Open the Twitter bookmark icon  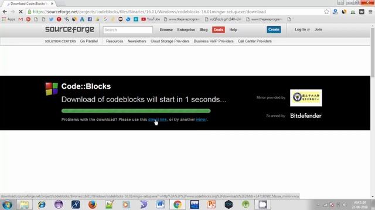51,19
